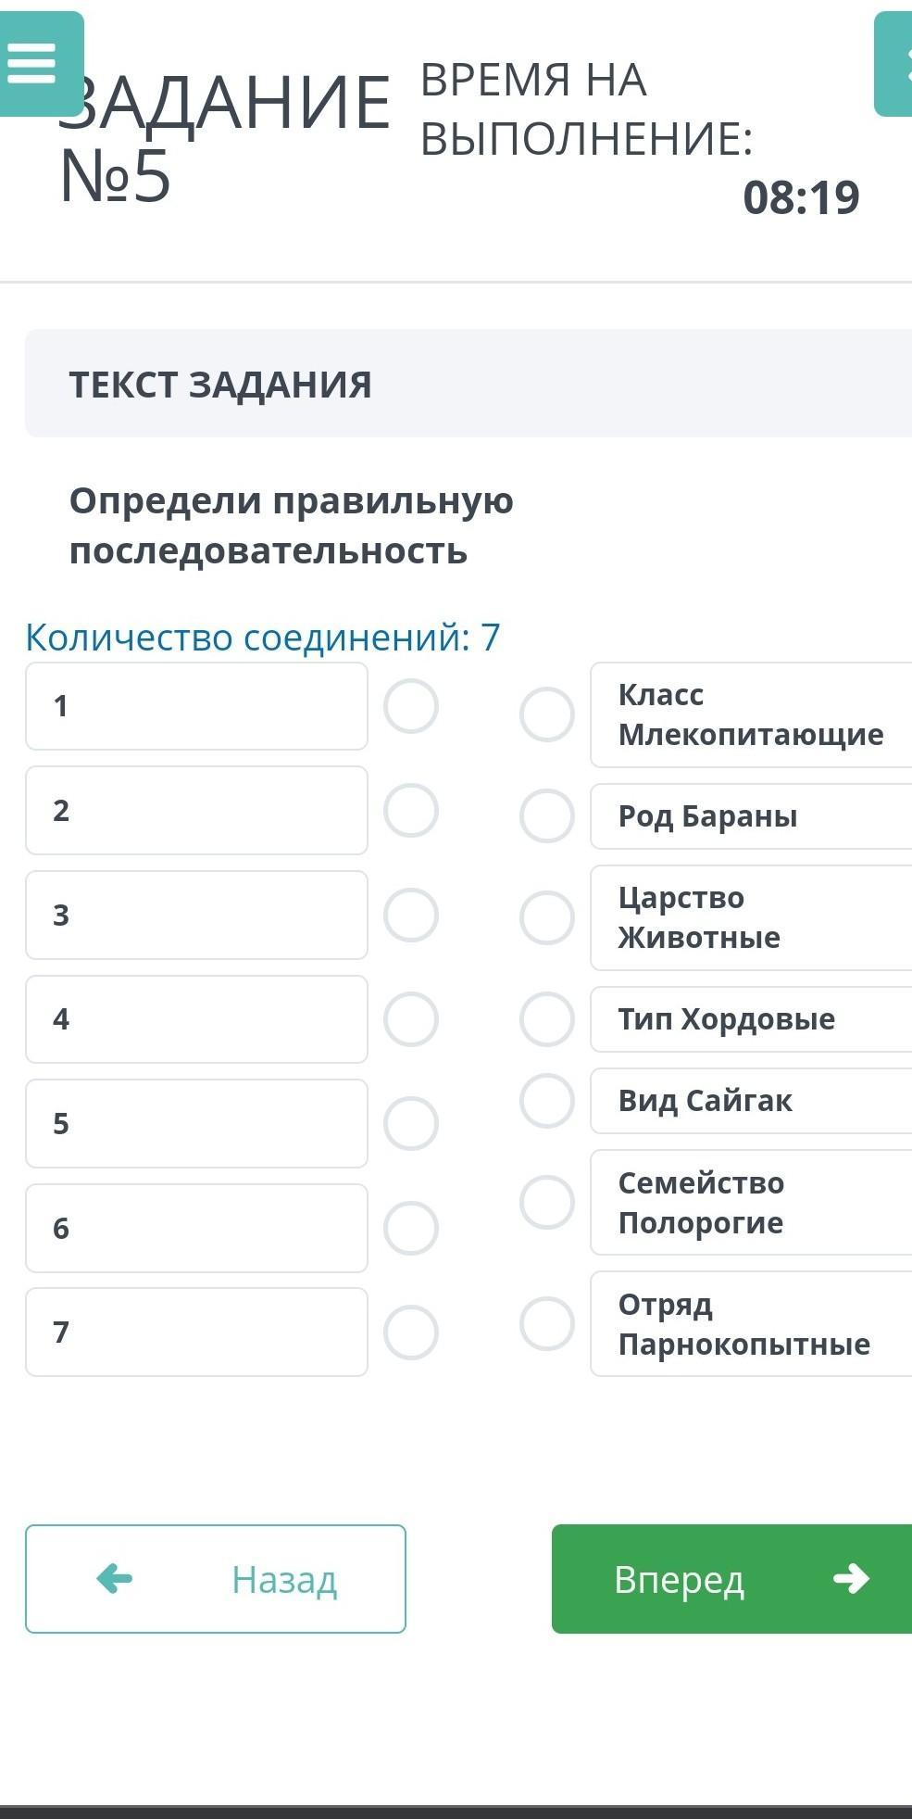The height and width of the screenshot is (1819, 912).
Task: Select the connector circle next to box 4
Action: [411, 1019]
